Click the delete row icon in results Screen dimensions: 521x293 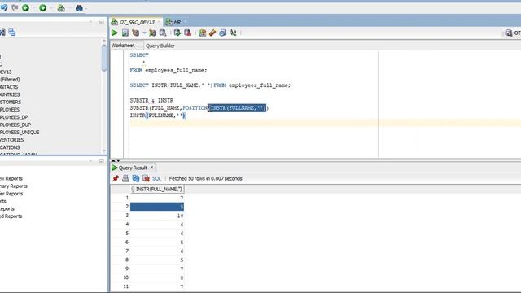tap(146, 178)
